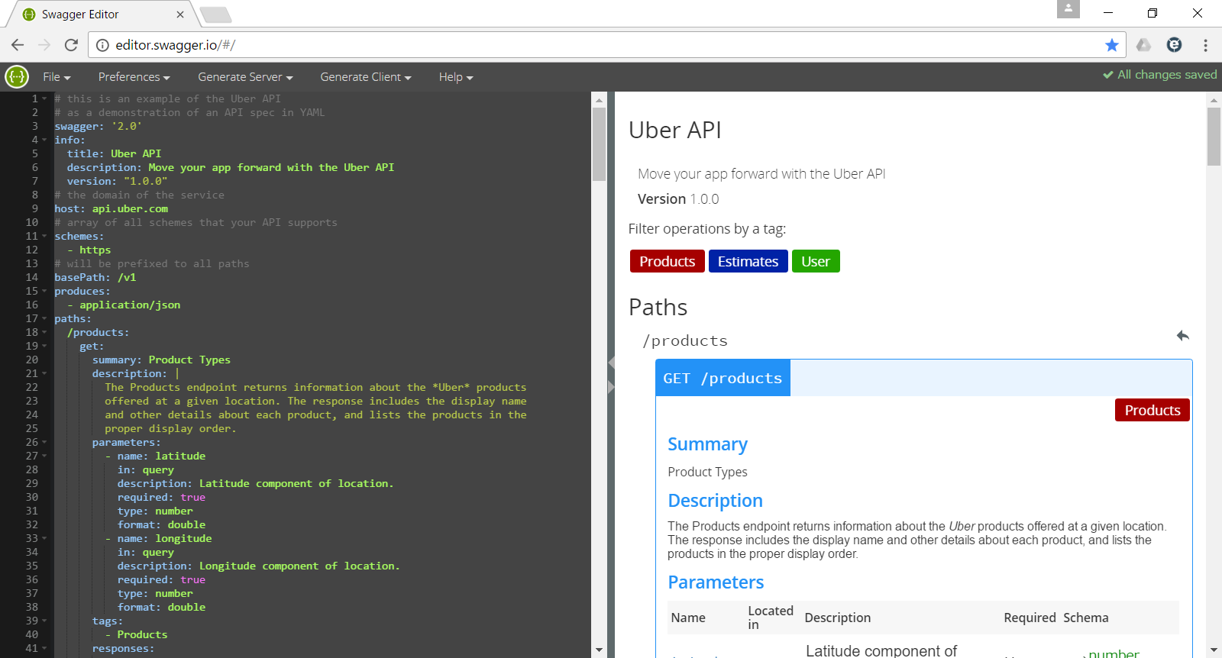Click the 'Required' column header in parameters table
Viewport: 1222px width, 658px height.
click(x=1030, y=618)
